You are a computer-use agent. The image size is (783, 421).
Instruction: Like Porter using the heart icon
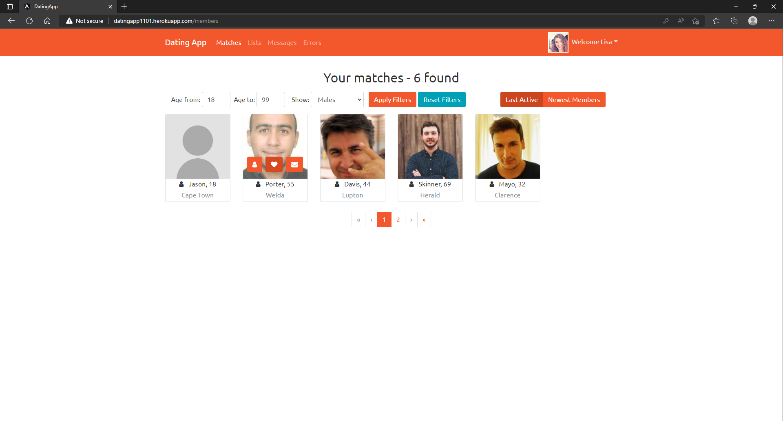(x=274, y=164)
